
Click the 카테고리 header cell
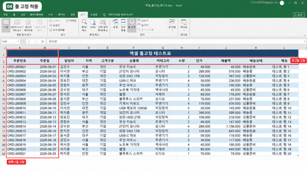tap(163, 61)
